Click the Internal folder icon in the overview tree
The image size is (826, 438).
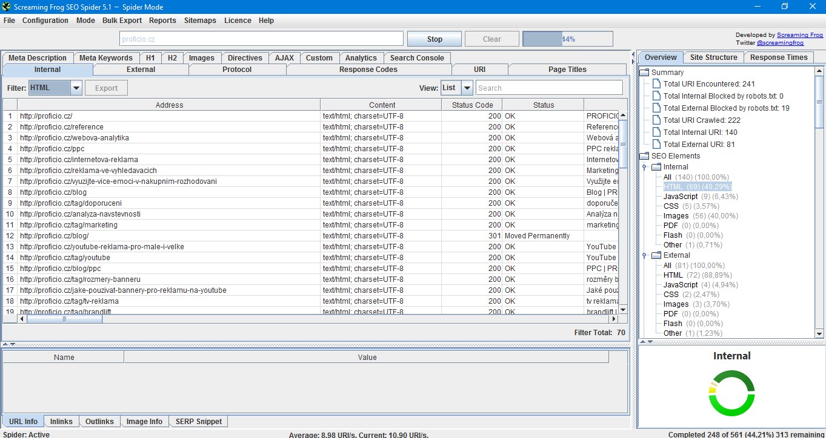pyautogui.click(x=656, y=167)
